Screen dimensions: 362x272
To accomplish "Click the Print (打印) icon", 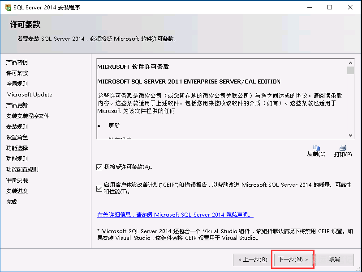I will click(x=343, y=148).
